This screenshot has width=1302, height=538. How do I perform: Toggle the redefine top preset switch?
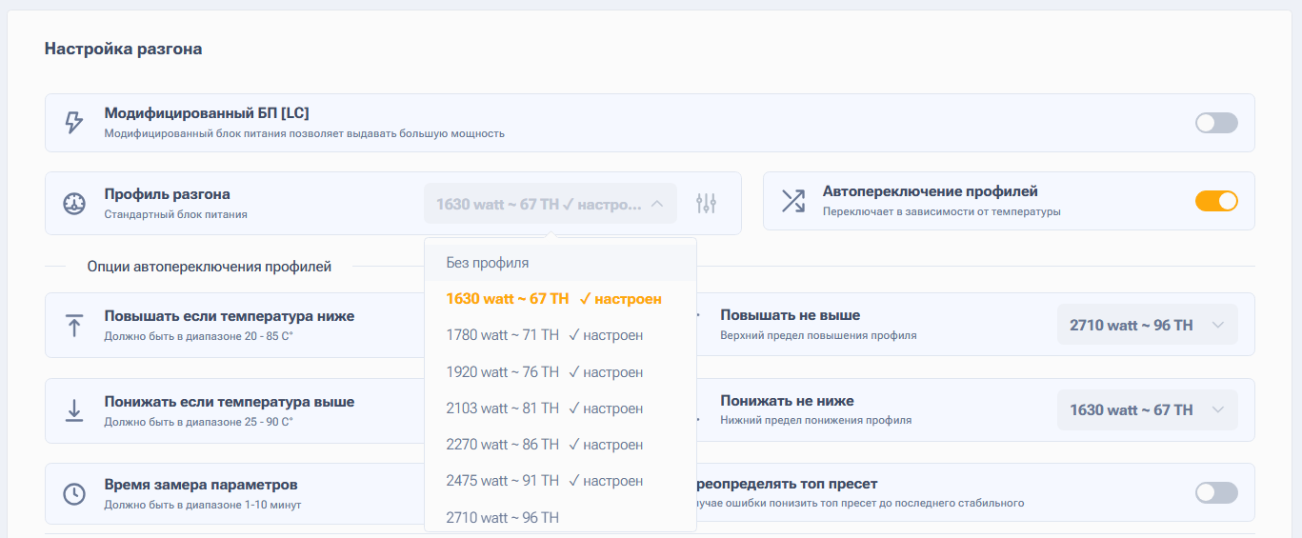(x=1216, y=492)
